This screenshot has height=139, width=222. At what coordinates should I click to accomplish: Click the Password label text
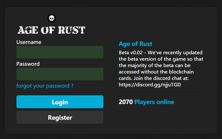pyautogui.click(x=28, y=64)
